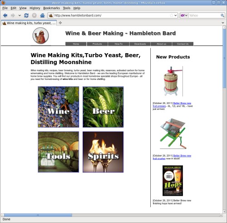227x223 pixels.
Task: Click the Stop loading icon
Action: tap(35, 15)
